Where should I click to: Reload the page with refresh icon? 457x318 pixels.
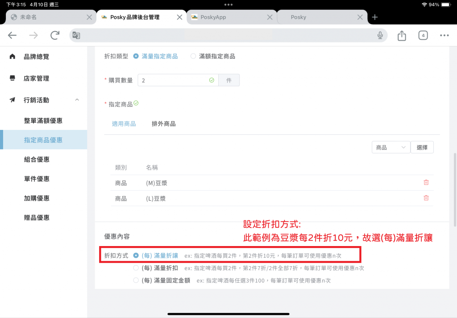click(x=55, y=35)
